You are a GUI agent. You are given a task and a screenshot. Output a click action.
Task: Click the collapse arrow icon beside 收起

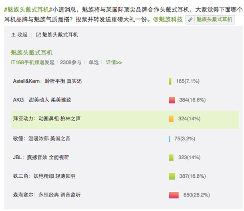(13, 35)
